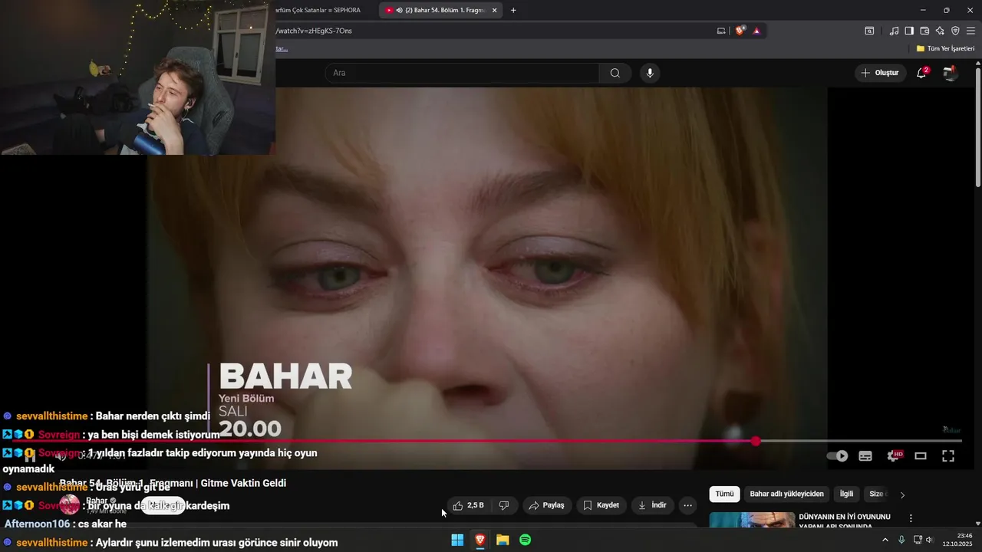Click the Brave Shields lion icon

pyautogui.click(x=740, y=31)
